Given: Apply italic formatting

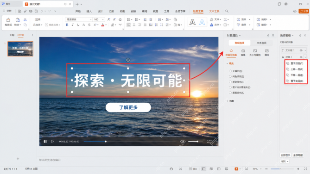Looking at the screenshot, I should (x=73, y=25).
